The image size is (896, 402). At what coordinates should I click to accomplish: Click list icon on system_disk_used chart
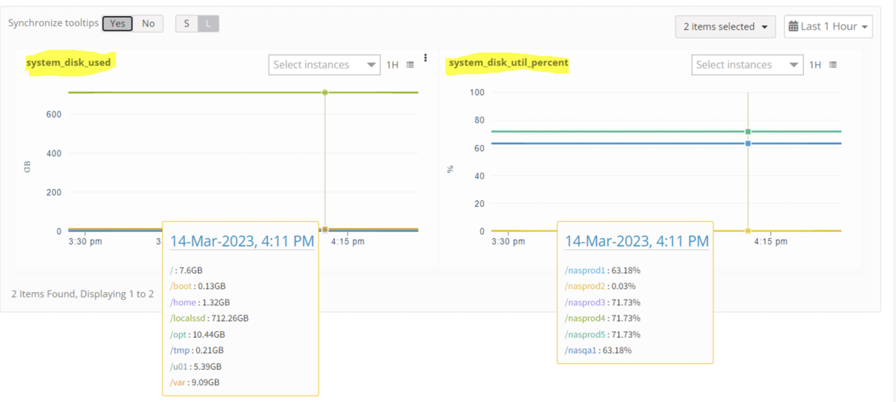coord(410,65)
